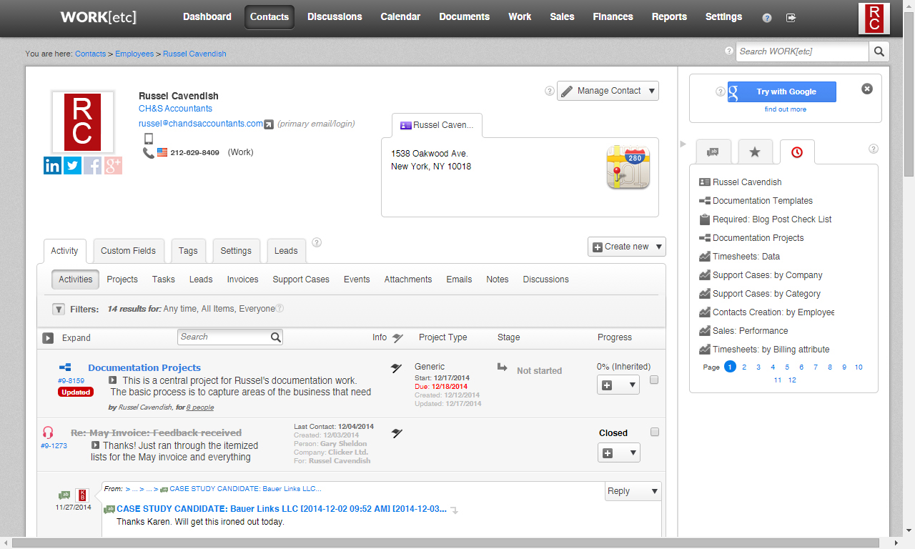Open the Finances menu in navigation
This screenshot has width=915, height=549.
[613, 17]
